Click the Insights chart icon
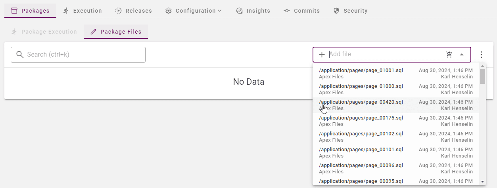Image resolution: width=497 pixels, height=188 pixels. [x=239, y=11]
